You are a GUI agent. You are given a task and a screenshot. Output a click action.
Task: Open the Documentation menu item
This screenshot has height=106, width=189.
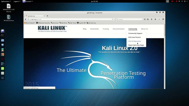[x=119, y=29]
